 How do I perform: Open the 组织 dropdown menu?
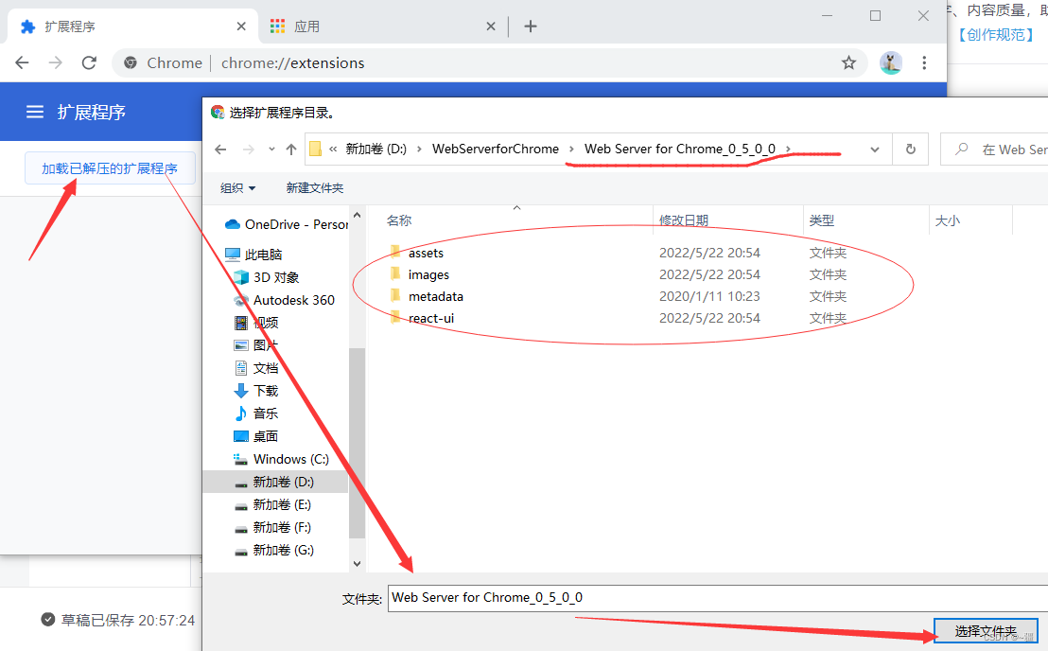pos(238,187)
